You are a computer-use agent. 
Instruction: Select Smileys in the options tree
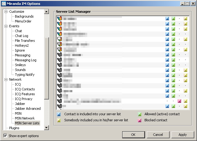[20, 65]
